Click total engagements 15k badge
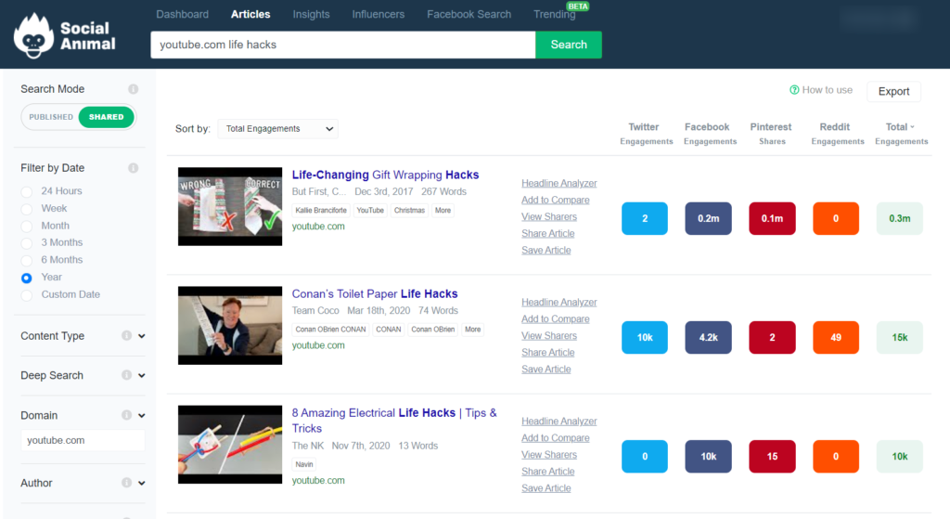 [x=900, y=337]
